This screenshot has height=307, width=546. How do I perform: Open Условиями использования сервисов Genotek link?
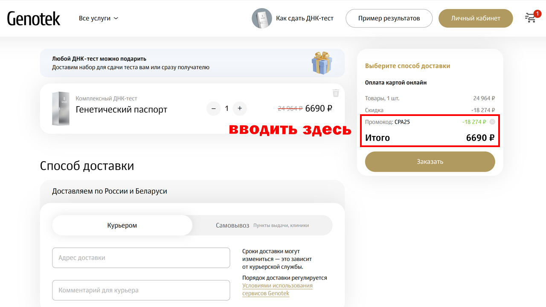click(277, 290)
